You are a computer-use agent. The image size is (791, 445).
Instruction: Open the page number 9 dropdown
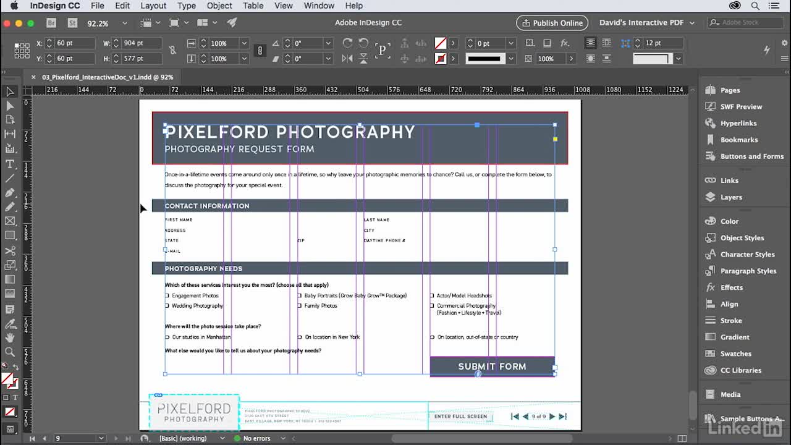tap(101, 438)
